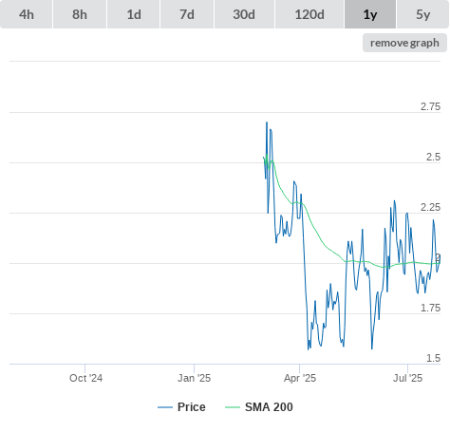Click the 2.5 y-axis label

433,157
